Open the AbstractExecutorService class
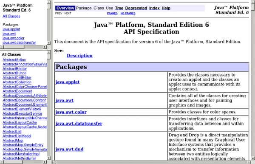 click(22, 113)
